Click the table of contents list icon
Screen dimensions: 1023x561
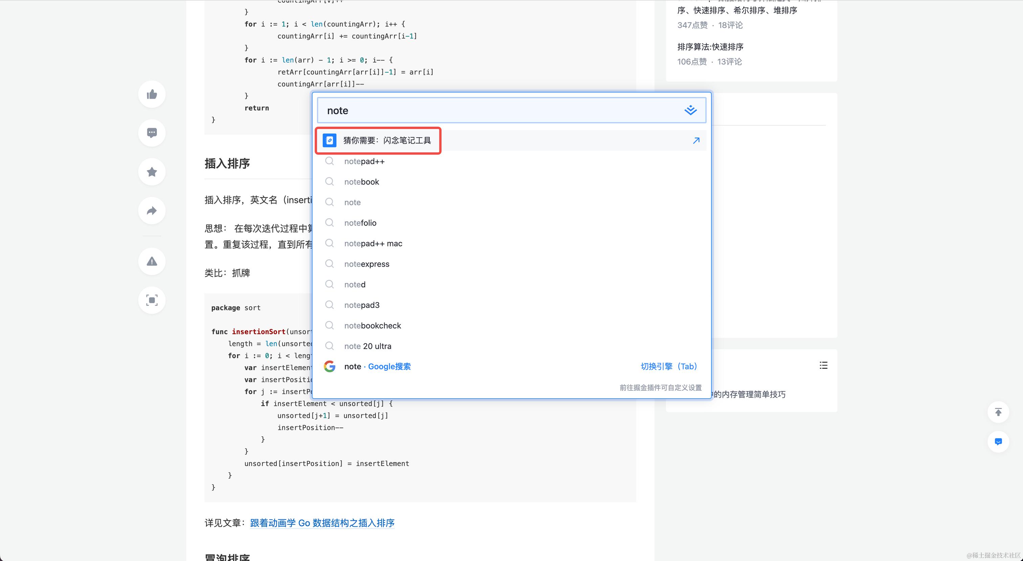[x=823, y=365]
